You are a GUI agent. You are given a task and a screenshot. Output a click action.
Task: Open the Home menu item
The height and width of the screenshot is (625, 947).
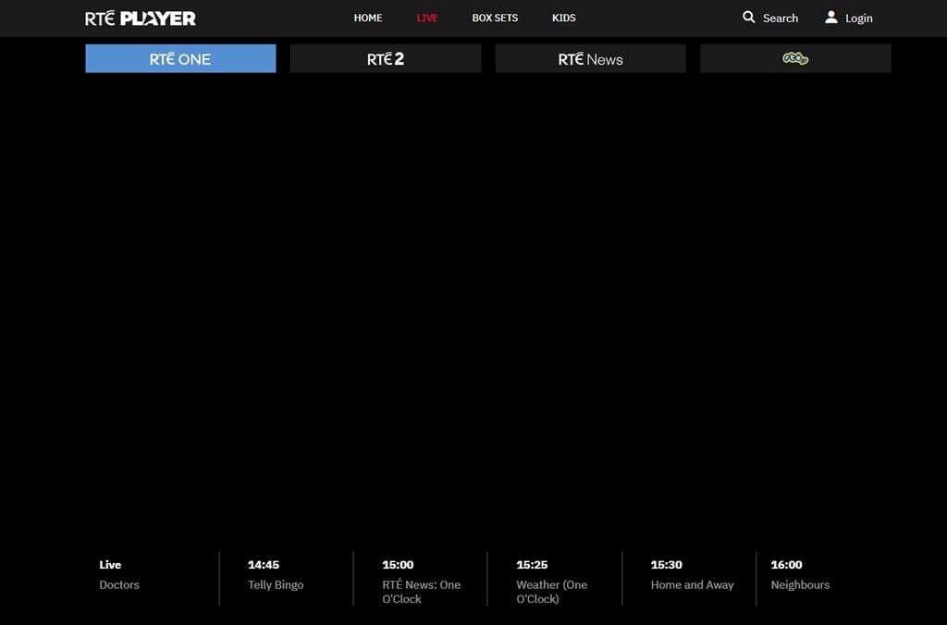click(368, 18)
